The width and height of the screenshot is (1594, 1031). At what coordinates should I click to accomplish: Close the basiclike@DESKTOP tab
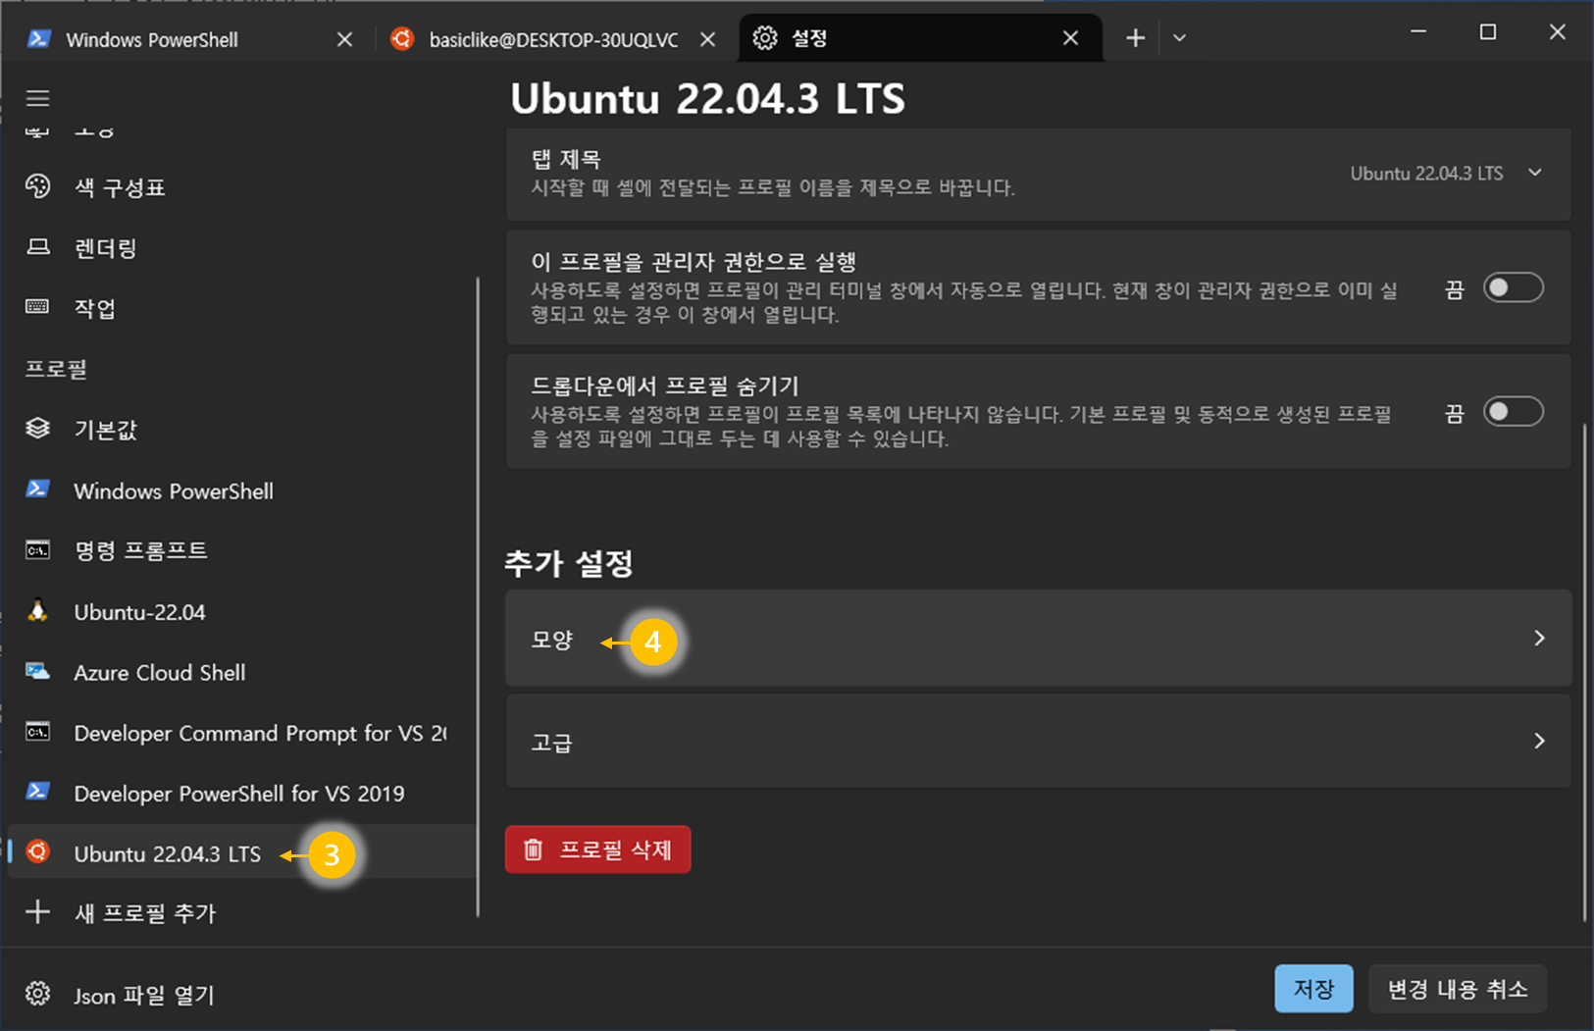click(707, 39)
